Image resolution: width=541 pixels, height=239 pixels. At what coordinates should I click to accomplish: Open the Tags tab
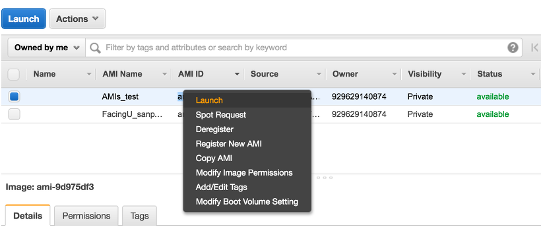[x=139, y=216]
